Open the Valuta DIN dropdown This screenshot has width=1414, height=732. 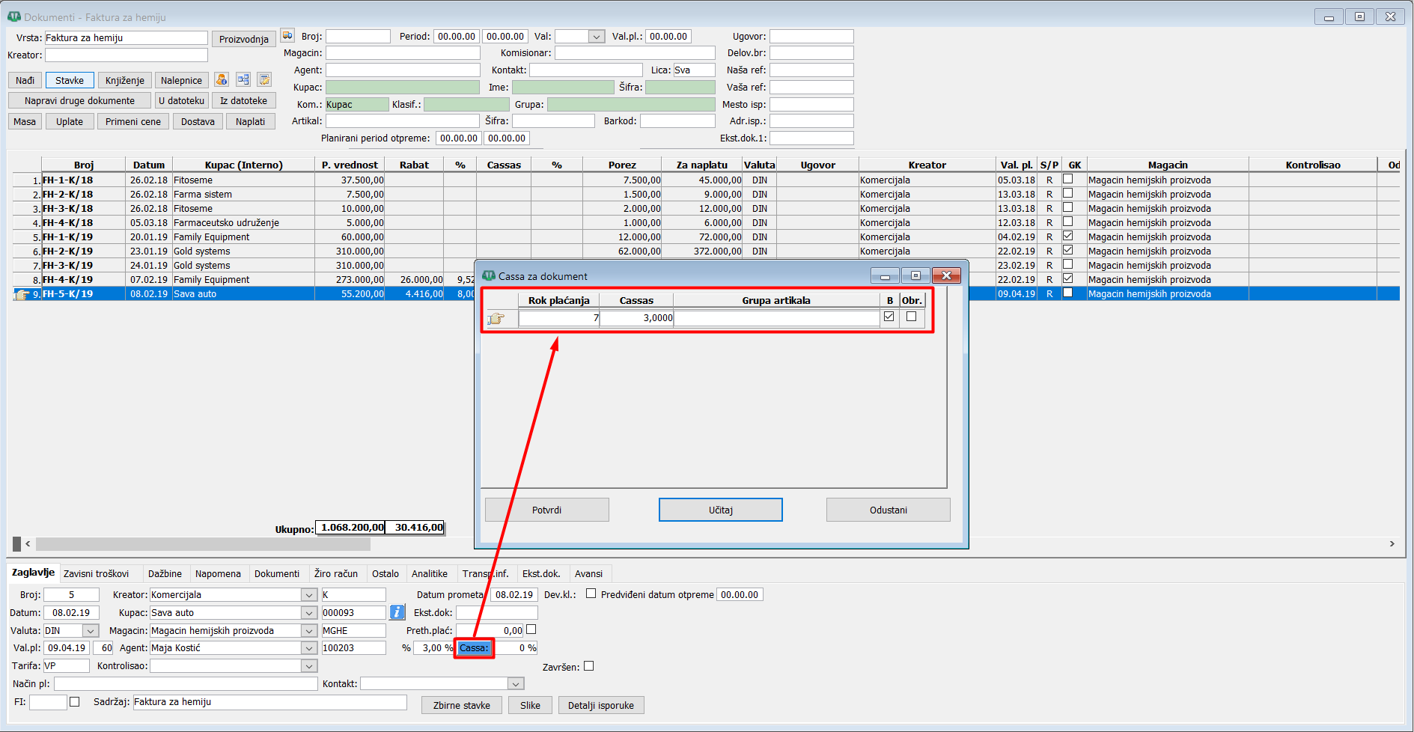point(91,630)
